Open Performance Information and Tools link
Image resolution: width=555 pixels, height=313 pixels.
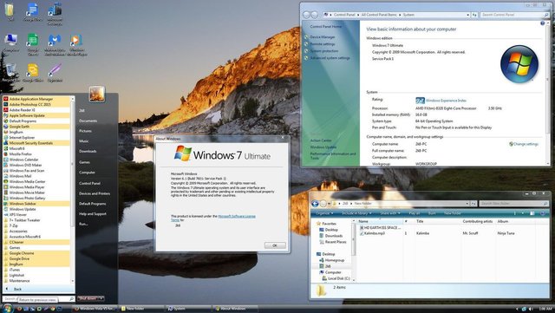click(x=333, y=156)
